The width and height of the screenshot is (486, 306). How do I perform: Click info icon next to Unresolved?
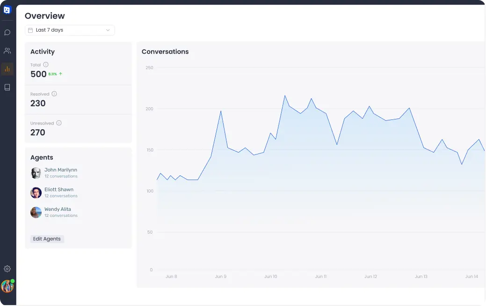tap(59, 123)
